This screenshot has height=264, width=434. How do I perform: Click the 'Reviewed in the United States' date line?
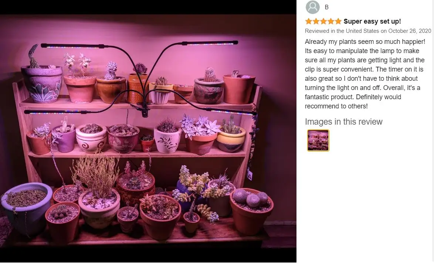(368, 31)
